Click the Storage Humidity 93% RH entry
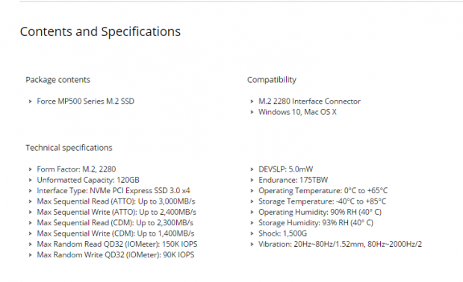The image size is (463, 282). (x=316, y=223)
